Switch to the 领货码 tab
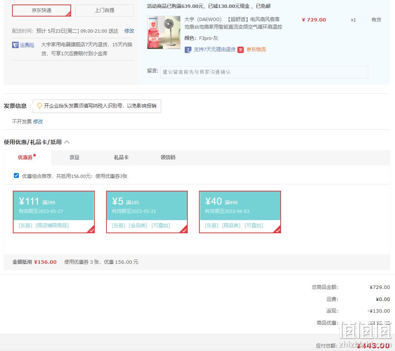Screen dimensions: 395x351 point(168,158)
